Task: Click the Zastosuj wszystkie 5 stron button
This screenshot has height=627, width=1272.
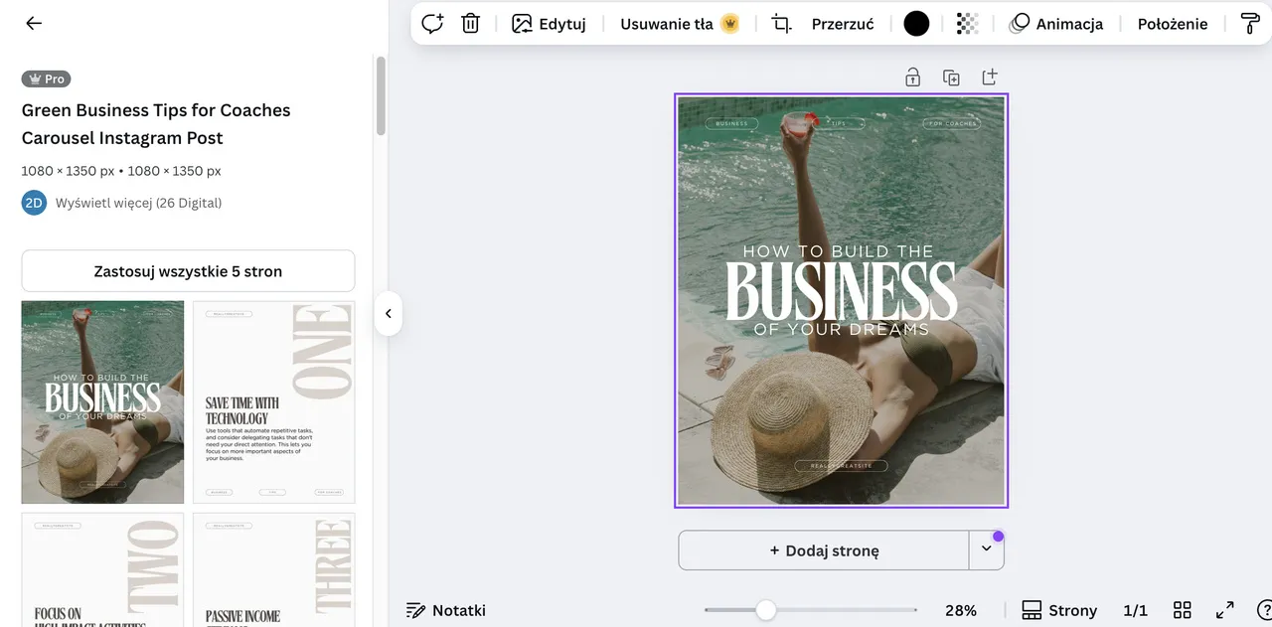Action: coord(188,271)
